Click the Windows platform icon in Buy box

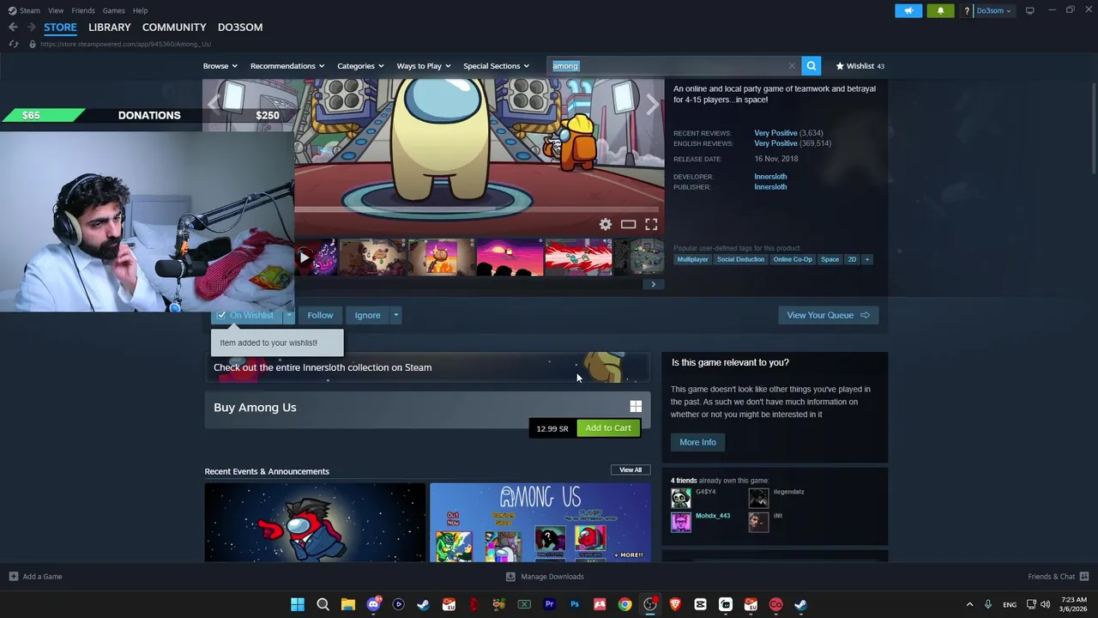(636, 407)
